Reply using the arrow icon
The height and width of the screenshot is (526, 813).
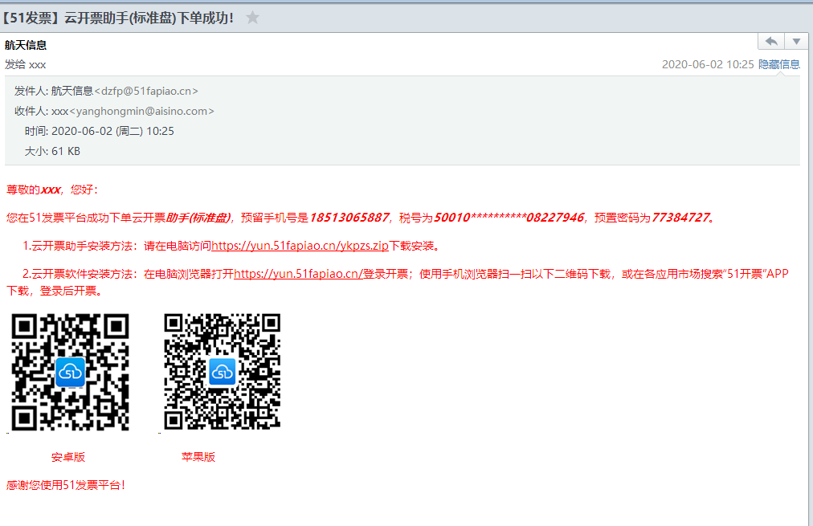[x=771, y=41]
